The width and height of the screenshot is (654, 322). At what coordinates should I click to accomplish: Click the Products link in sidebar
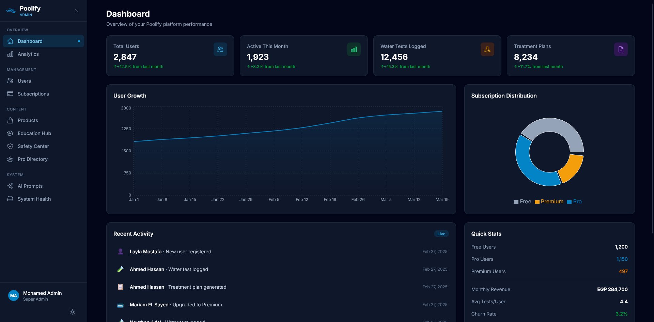coord(27,120)
